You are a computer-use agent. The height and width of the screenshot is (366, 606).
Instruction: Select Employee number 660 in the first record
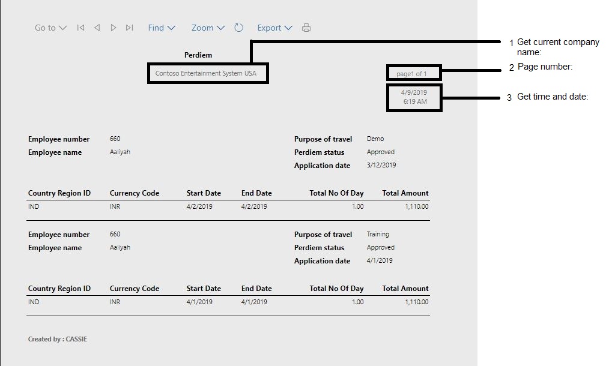point(115,139)
